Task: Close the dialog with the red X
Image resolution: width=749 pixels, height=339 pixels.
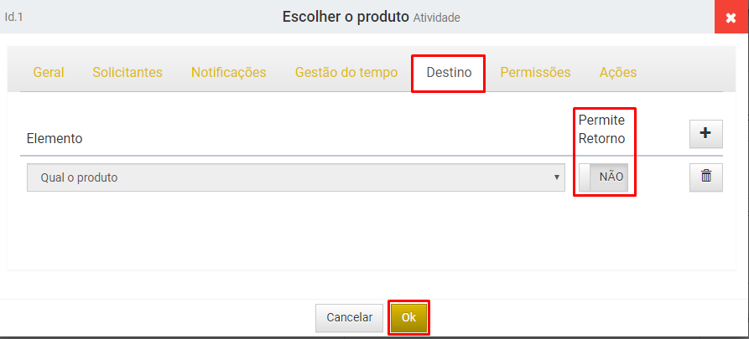Action: (731, 18)
